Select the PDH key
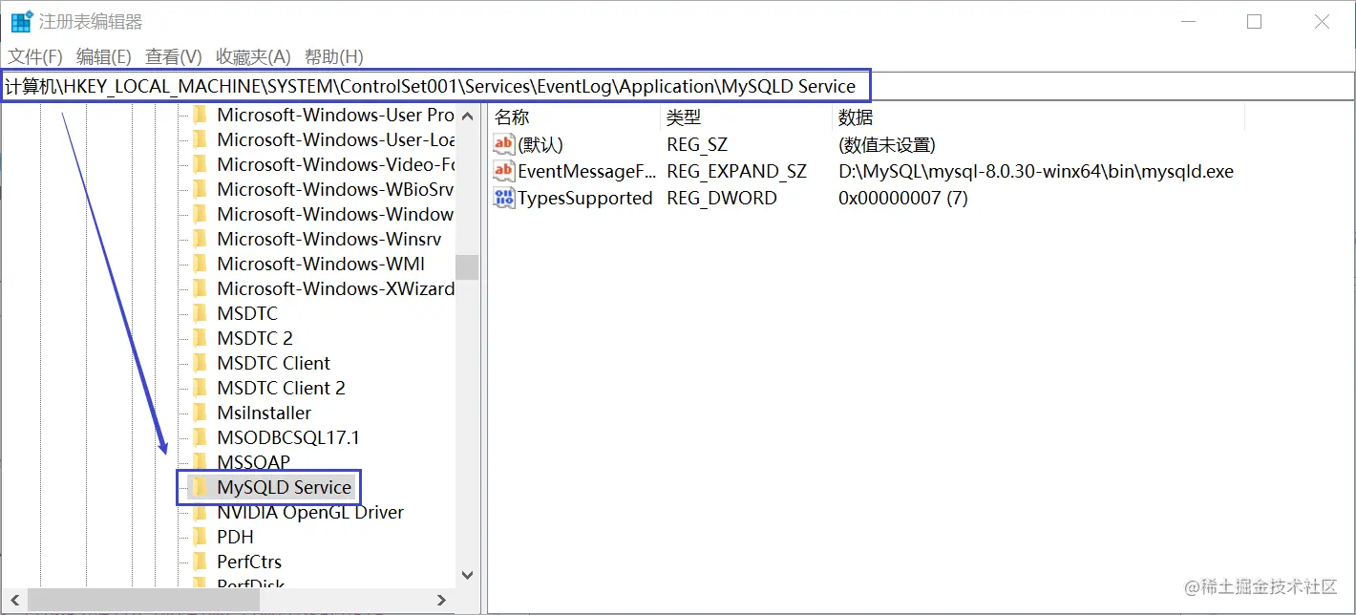1356x615 pixels. [x=235, y=537]
